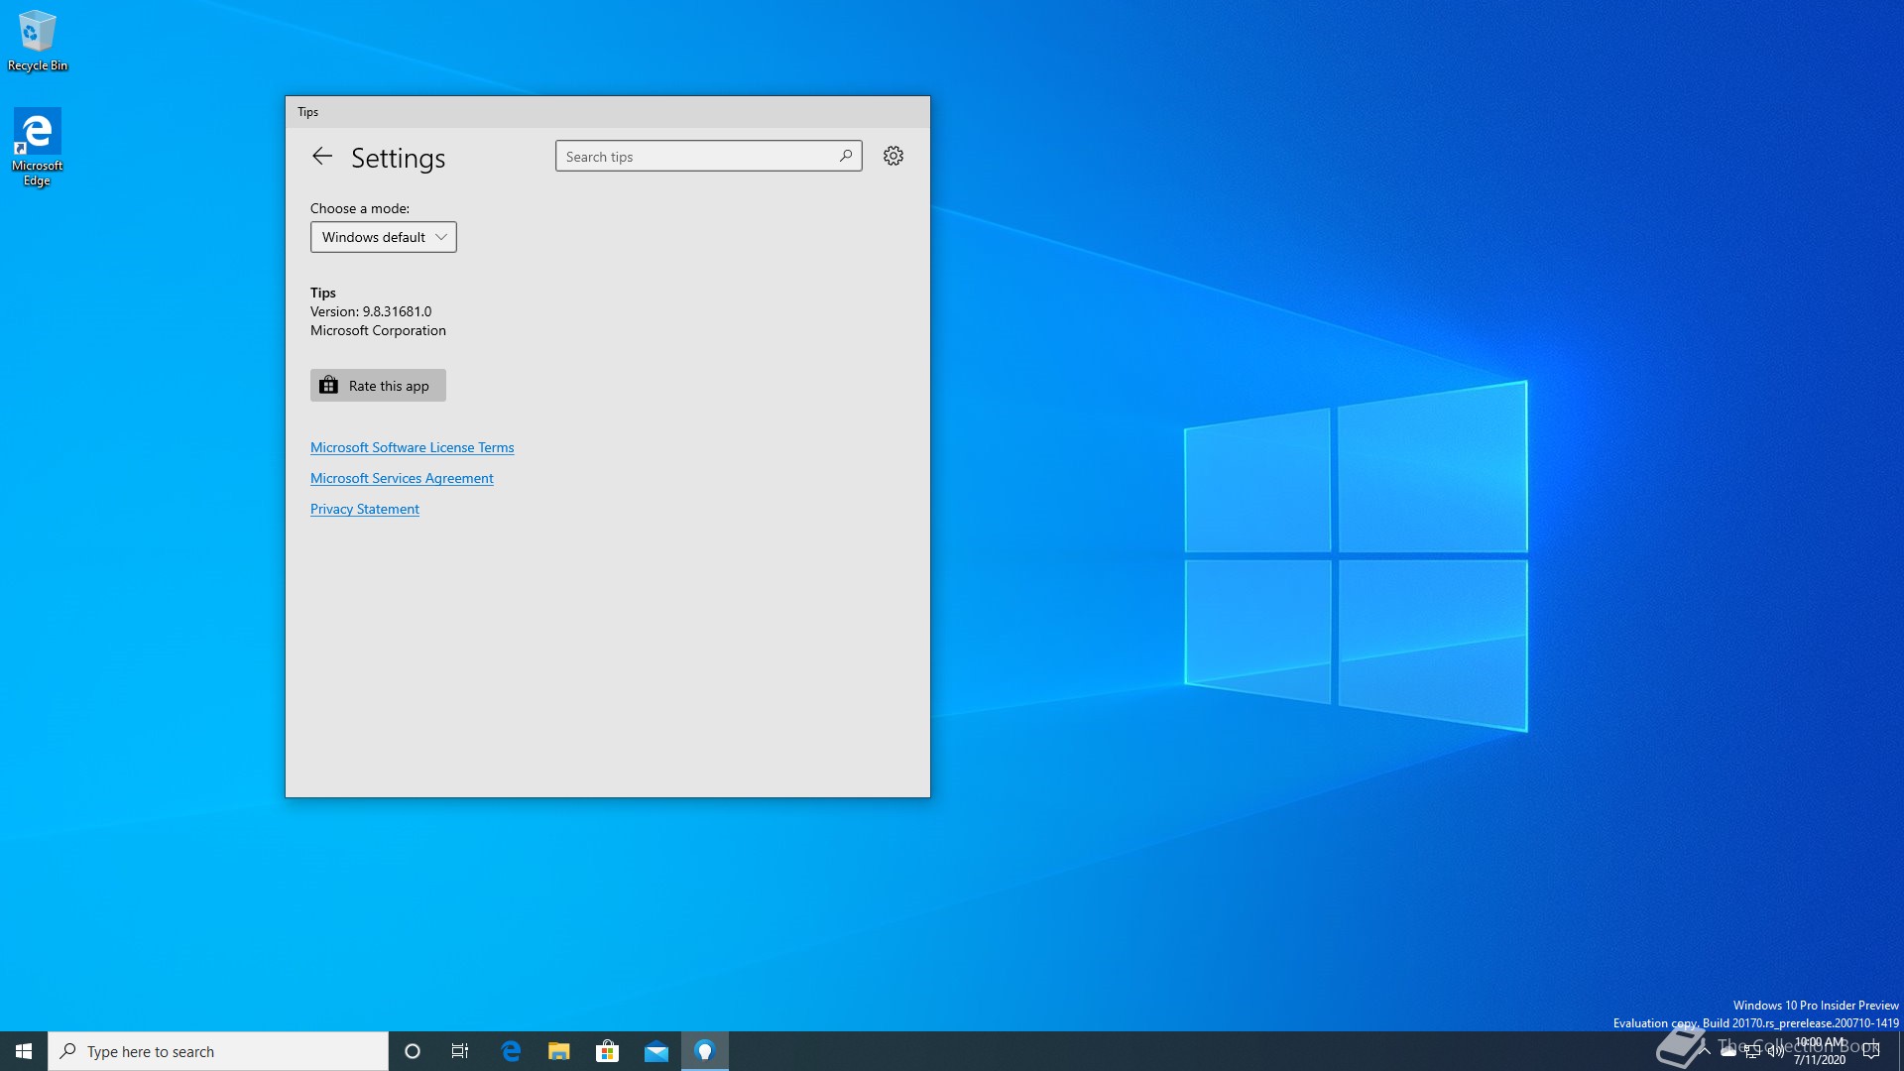Click the Version: 9.8.31681.0 text
Screen dimensions: 1904x1071
(x=371, y=311)
